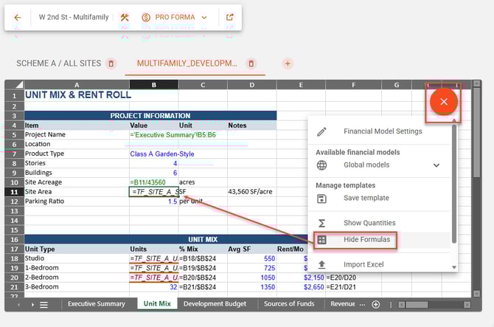Switch to Executive Summary sheet tab
The width and height of the screenshot is (494, 327).
96,303
